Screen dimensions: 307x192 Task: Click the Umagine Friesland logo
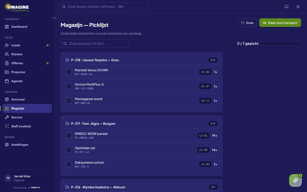17,7
